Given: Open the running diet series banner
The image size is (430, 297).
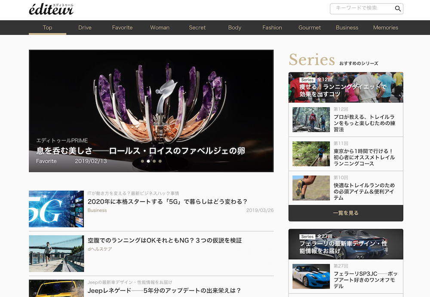Looking at the screenshot, I should [x=346, y=87].
